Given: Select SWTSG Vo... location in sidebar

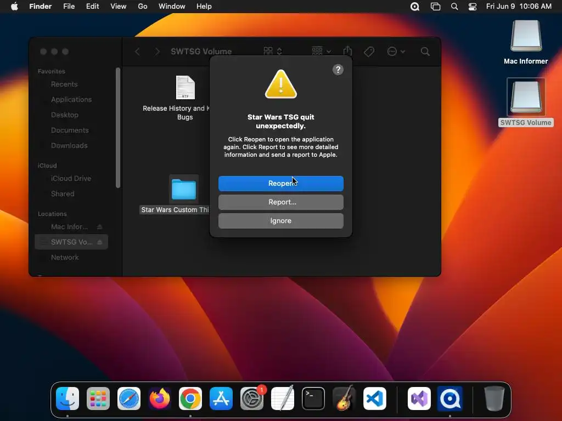Looking at the screenshot, I should coord(71,242).
